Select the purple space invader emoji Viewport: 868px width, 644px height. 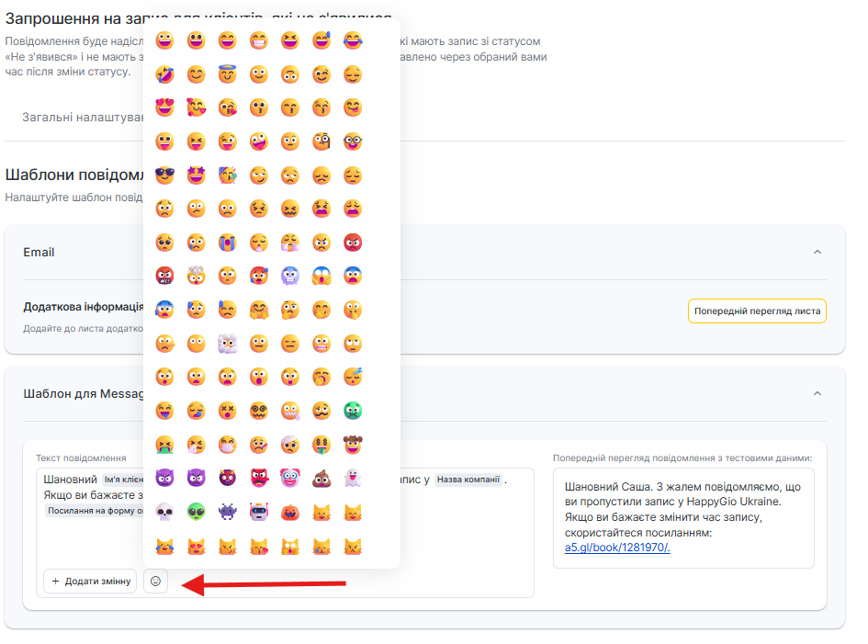pos(227,512)
